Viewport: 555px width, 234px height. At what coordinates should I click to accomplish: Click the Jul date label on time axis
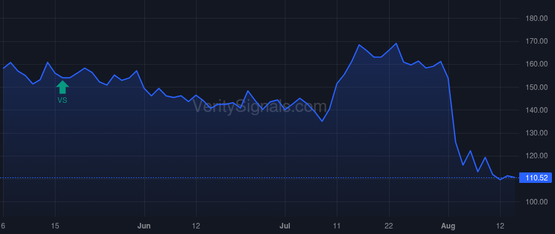tap(285, 226)
